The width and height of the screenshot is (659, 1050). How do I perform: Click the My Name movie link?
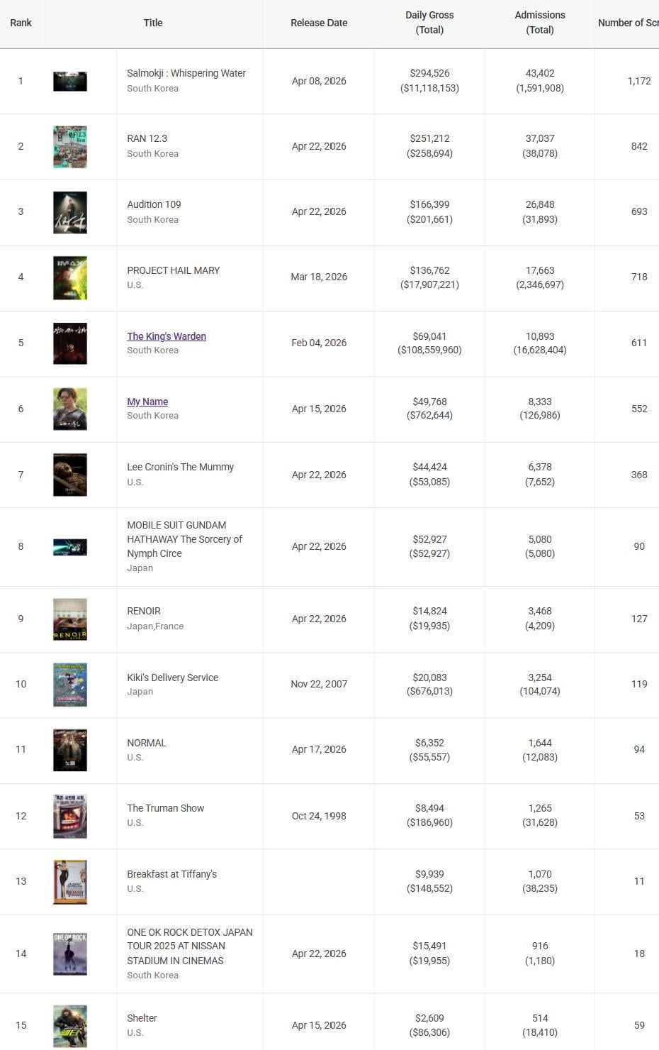click(147, 402)
